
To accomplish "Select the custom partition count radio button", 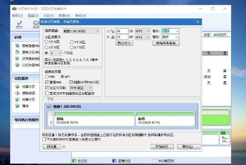I will point(46,53).
